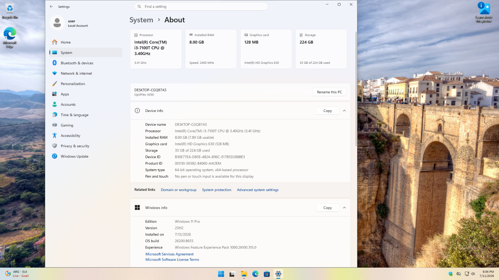Click the Time & language globe icon
499x280 pixels.
click(x=55, y=115)
